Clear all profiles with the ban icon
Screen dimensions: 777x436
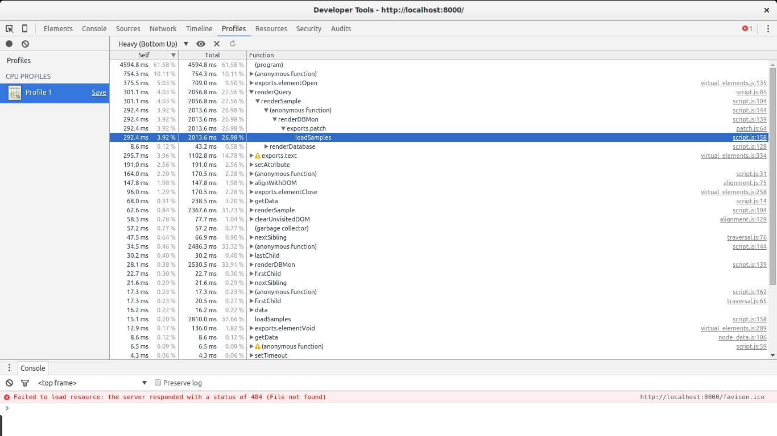coord(25,44)
